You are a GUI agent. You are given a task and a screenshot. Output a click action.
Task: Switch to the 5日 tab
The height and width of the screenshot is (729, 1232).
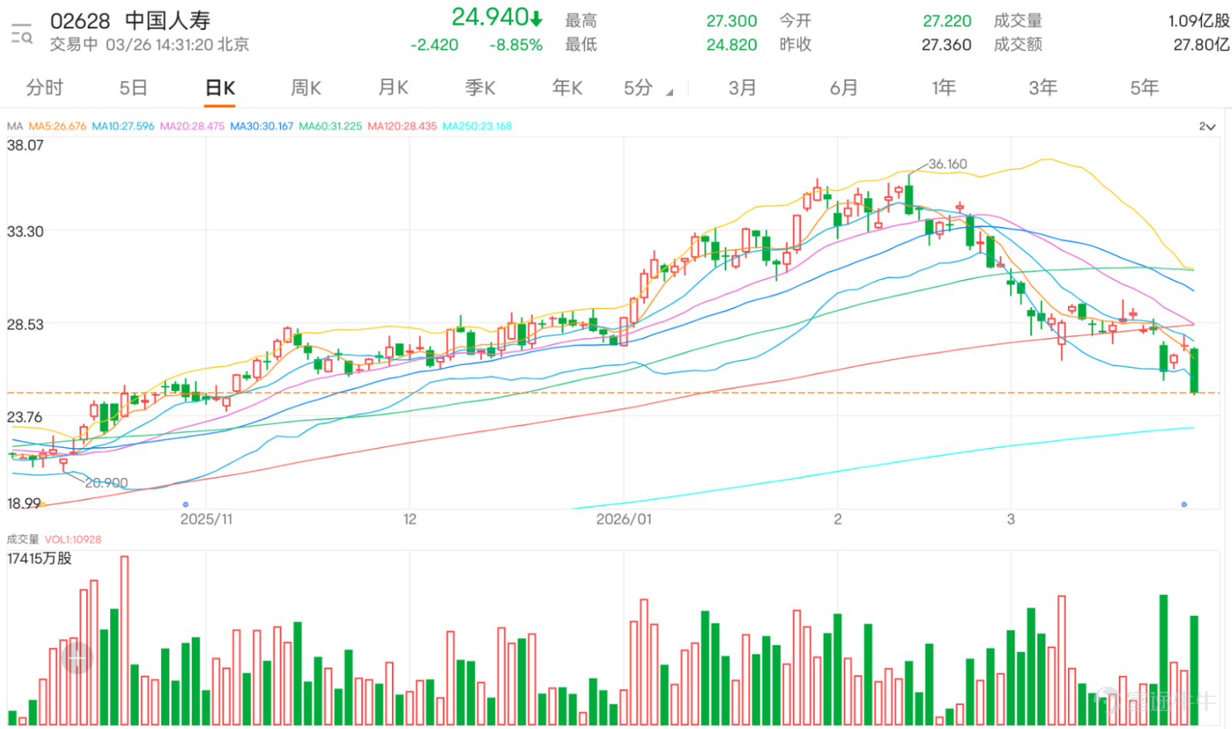click(x=133, y=88)
